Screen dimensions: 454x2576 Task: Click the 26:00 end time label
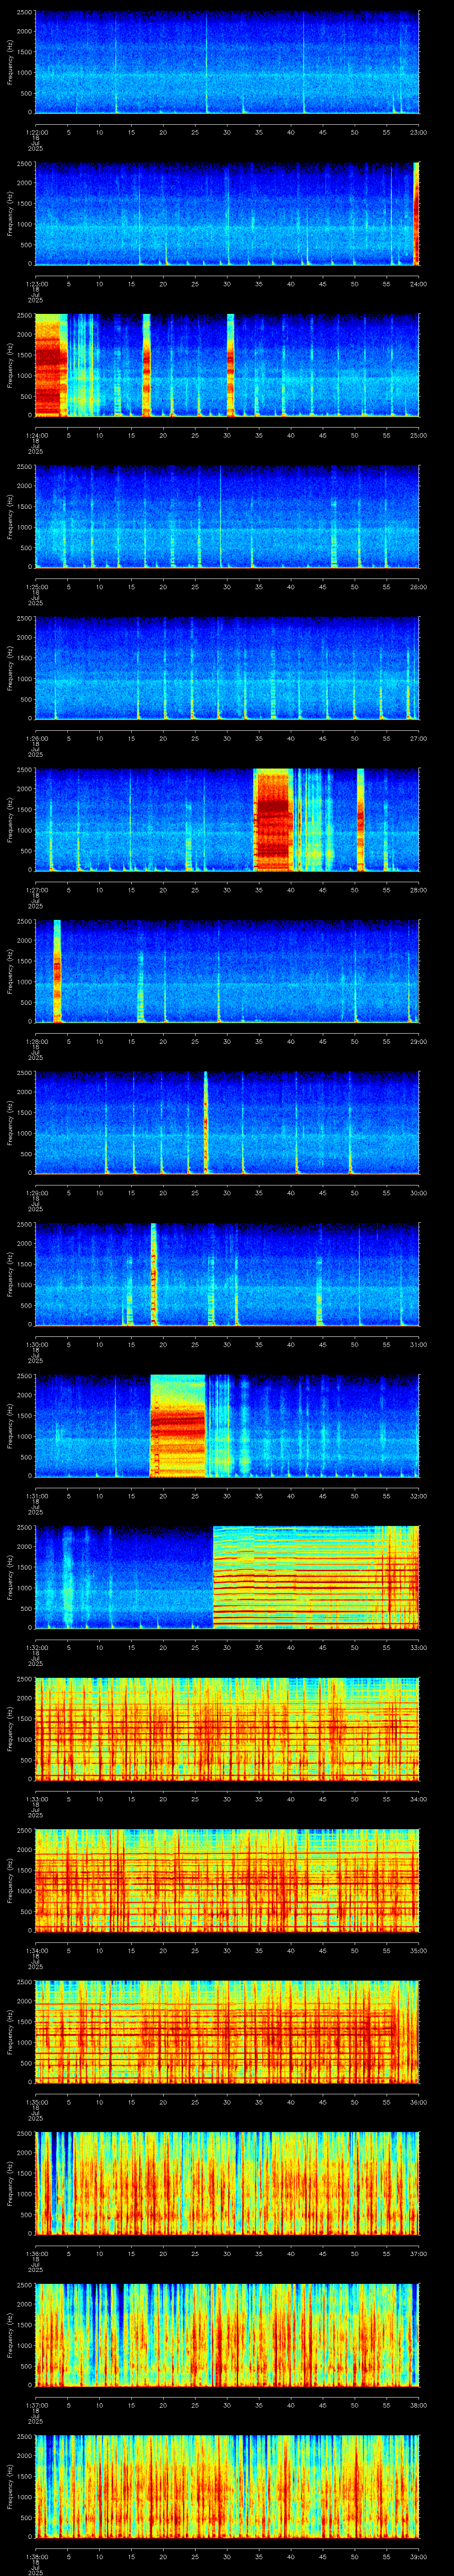(419, 587)
